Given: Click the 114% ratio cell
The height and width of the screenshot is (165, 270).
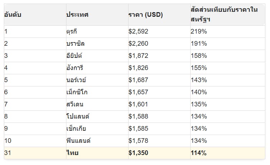Looking at the screenshot, I should tap(228, 153).
